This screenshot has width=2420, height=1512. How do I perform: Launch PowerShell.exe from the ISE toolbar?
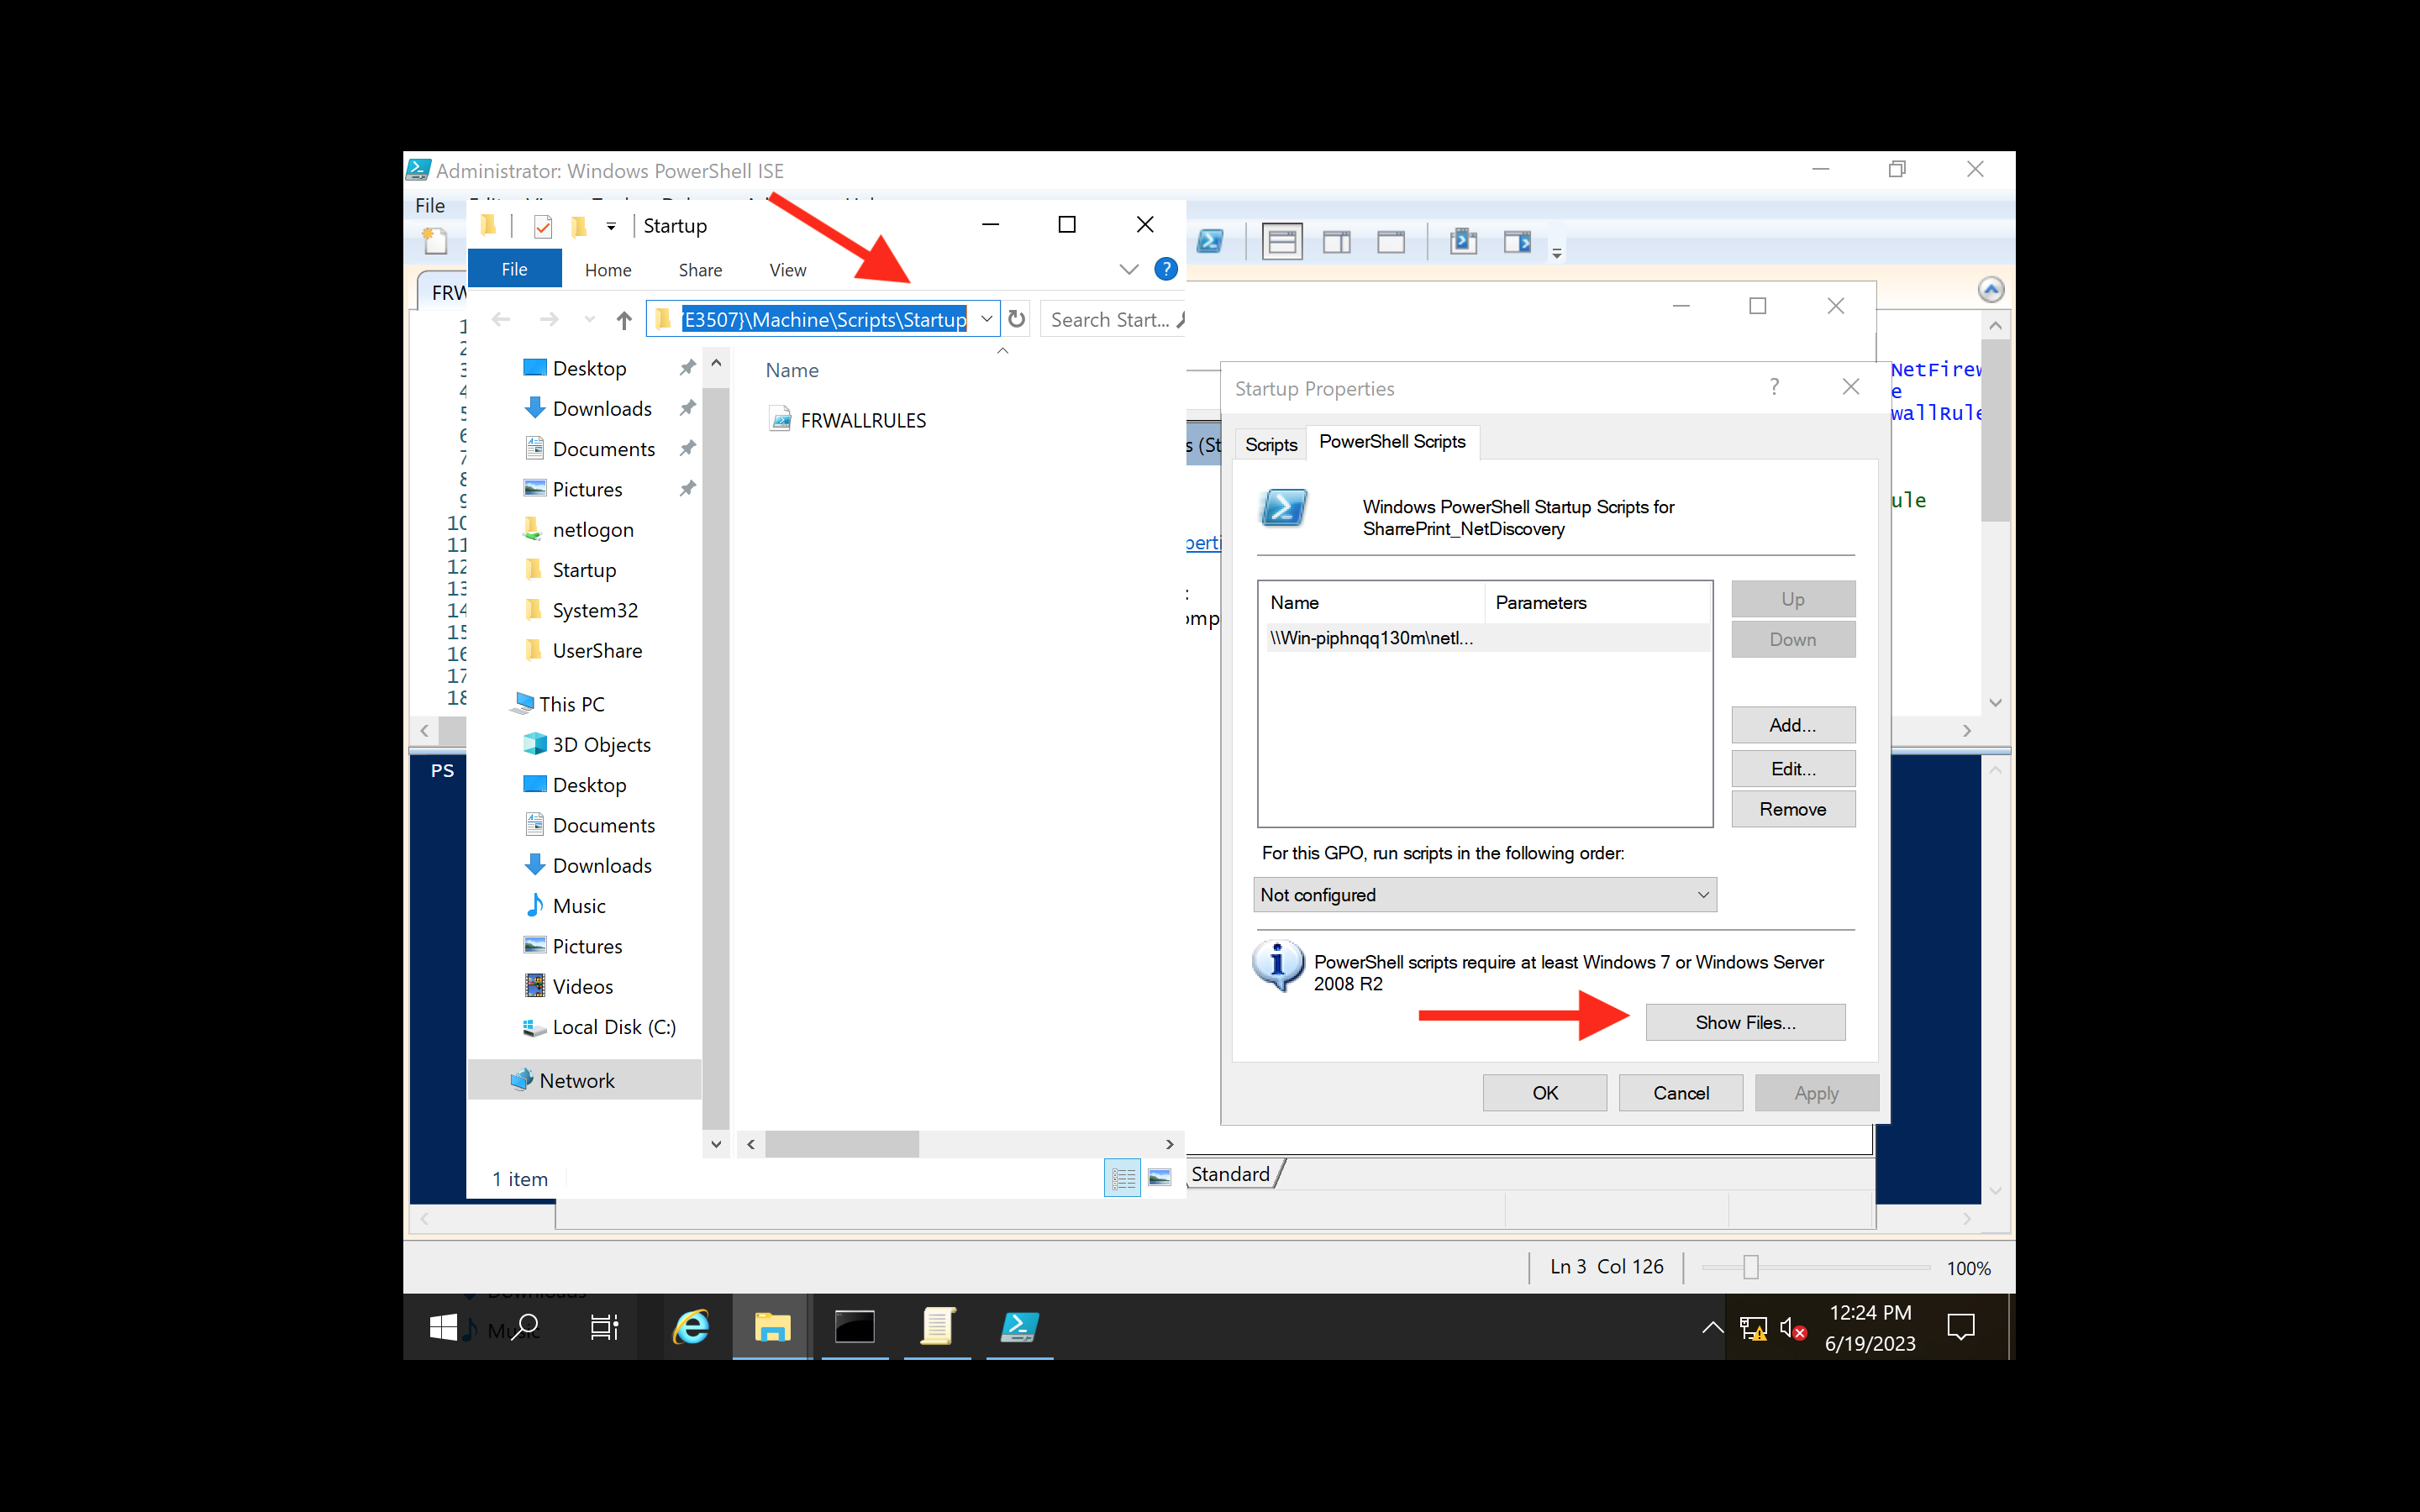1210,241
